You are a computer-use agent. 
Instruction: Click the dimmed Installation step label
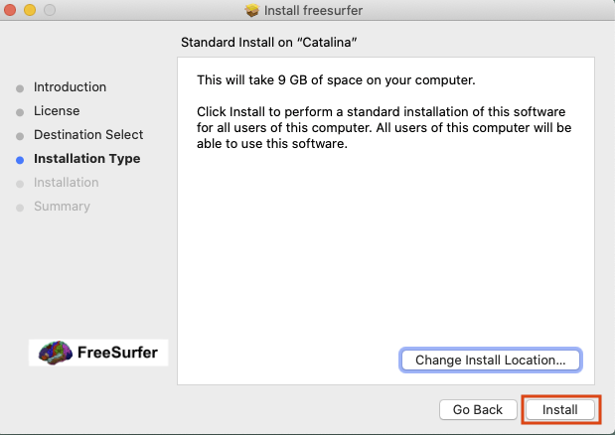coord(66,183)
